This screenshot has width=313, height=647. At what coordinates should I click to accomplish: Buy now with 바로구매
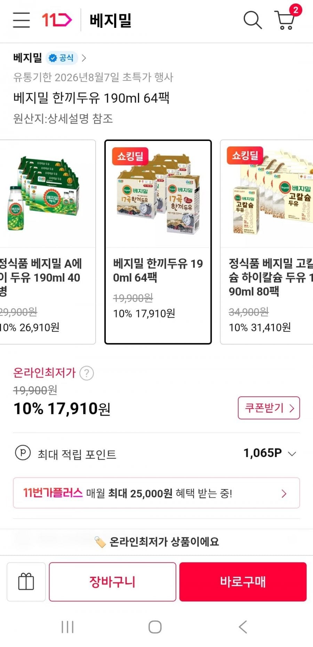243,582
